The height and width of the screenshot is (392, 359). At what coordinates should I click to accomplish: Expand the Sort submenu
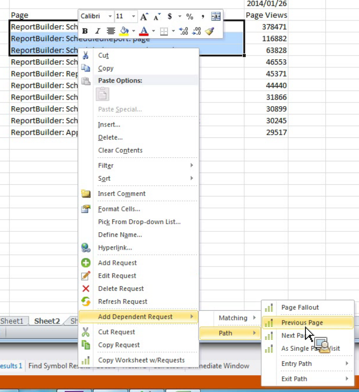tap(139, 179)
